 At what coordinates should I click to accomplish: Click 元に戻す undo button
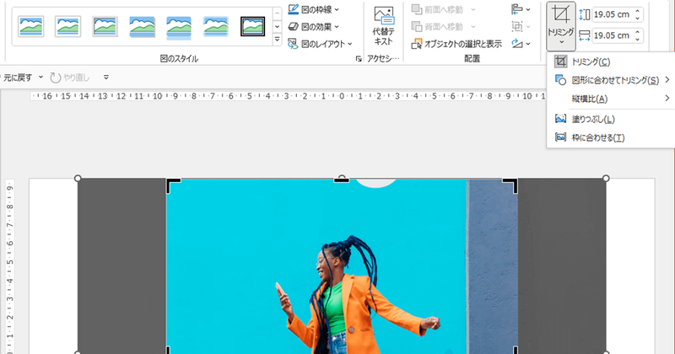pyautogui.click(x=18, y=78)
